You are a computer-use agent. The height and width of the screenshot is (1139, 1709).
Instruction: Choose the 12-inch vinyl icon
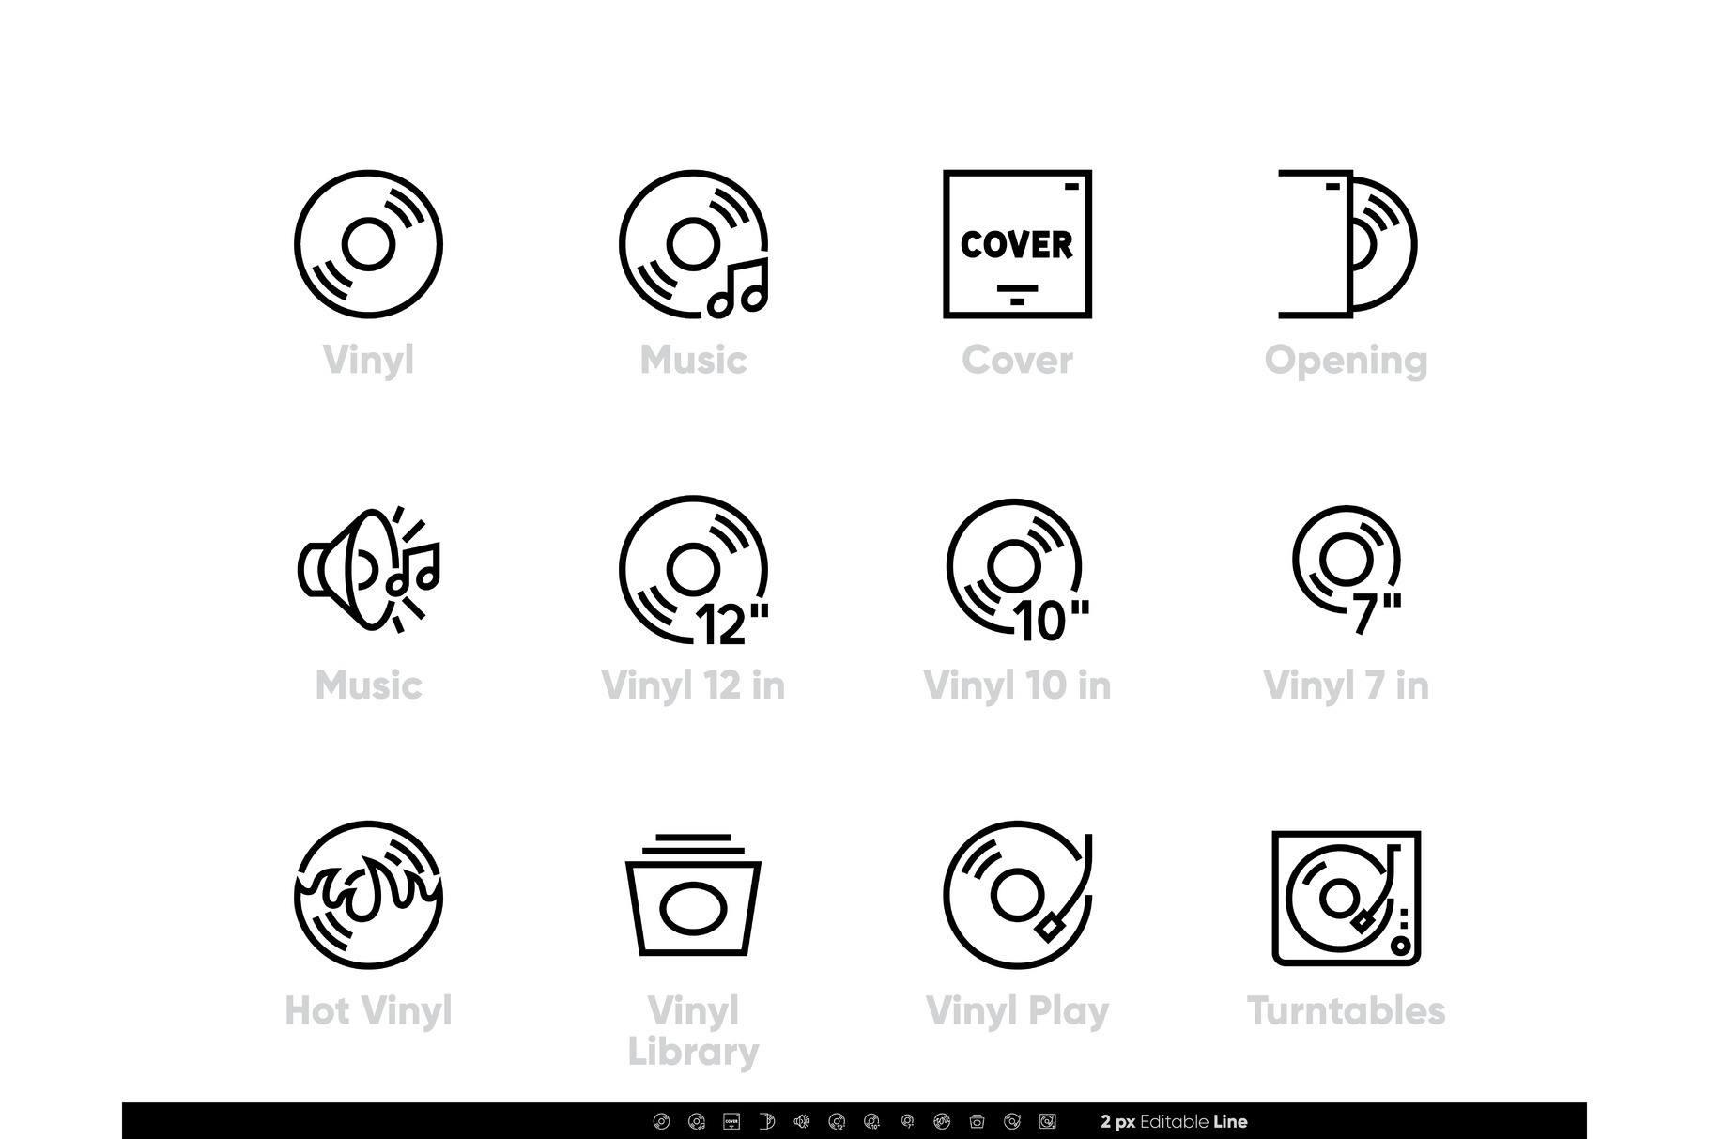click(x=693, y=570)
